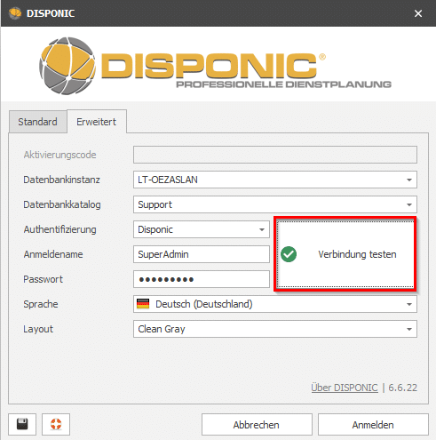
Task: Click the Verbindung testen button
Action: tap(345, 254)
